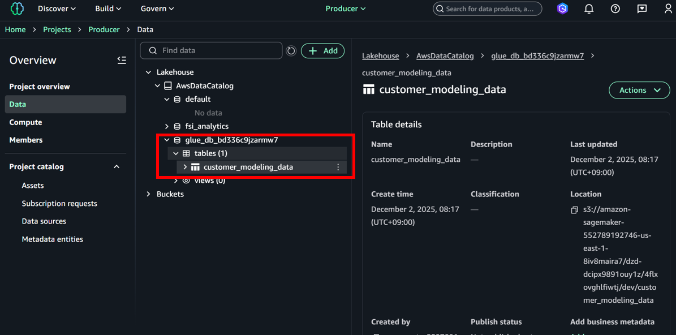
Task: Open the notifications bell icon
Action: [589, 8]
